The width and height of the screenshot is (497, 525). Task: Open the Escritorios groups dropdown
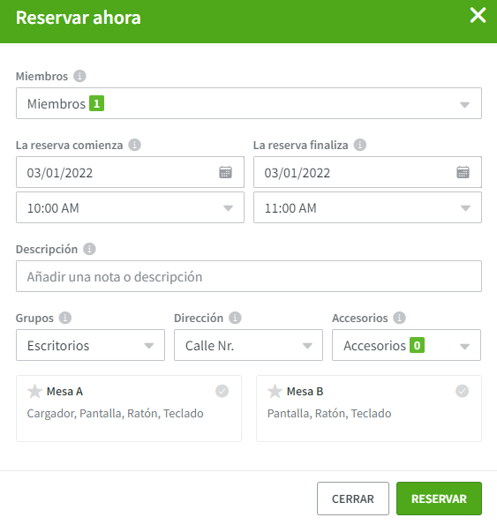coord(90,345)
